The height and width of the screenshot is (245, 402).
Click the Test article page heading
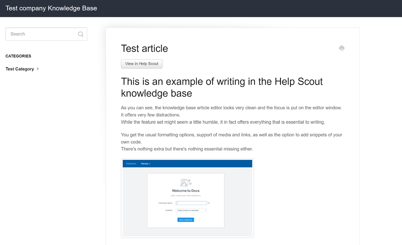tap(144, 48)
